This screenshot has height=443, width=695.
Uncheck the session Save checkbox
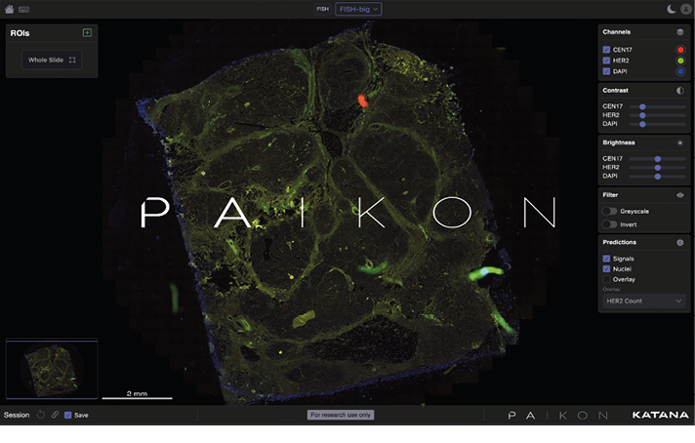[x=67, y=415]
